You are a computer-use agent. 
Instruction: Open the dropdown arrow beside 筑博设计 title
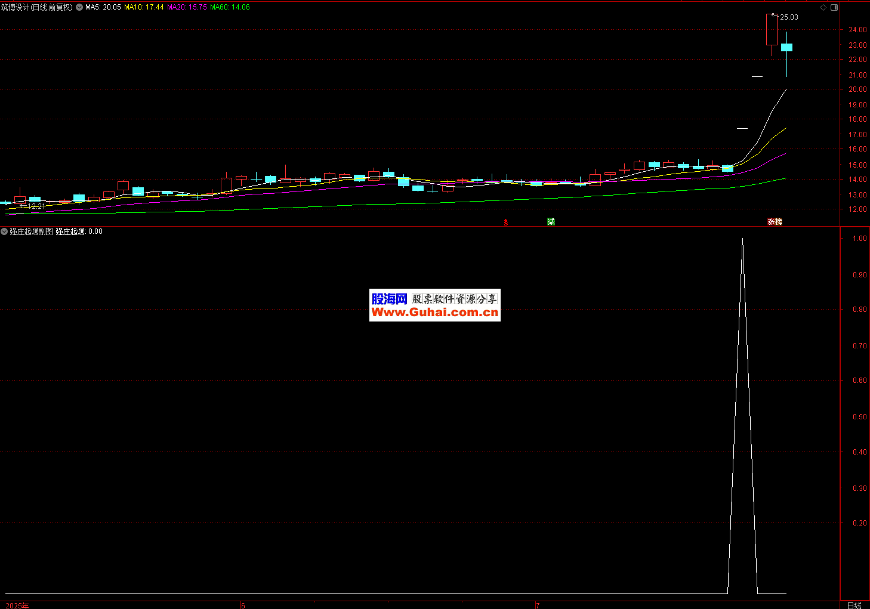pyautogui.click(x=79, y=7)
